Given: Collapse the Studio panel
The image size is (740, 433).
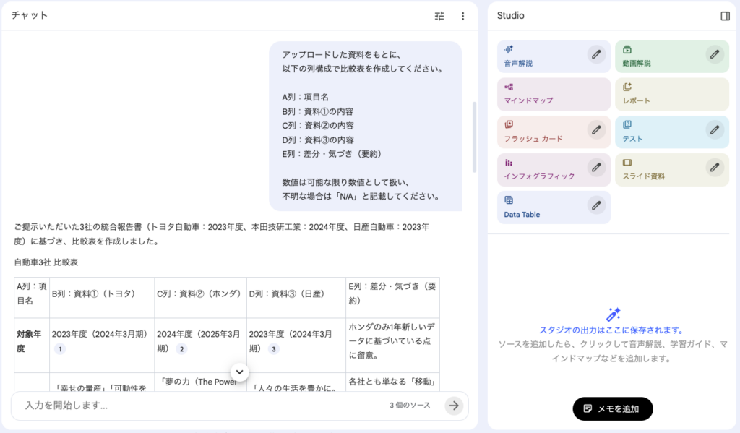Looking at the screenshot, I should (725, 16).
